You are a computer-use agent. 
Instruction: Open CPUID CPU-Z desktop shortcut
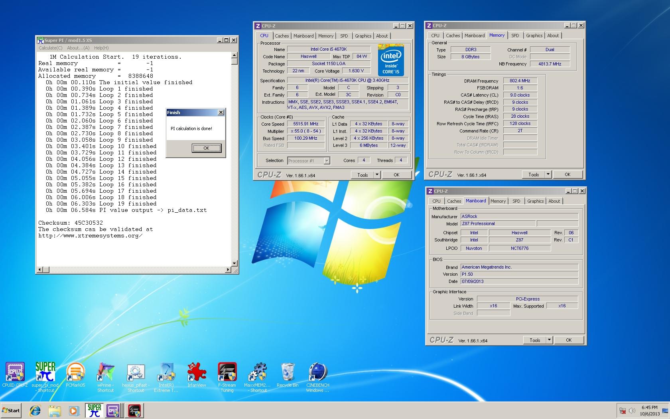pos(15,374)
